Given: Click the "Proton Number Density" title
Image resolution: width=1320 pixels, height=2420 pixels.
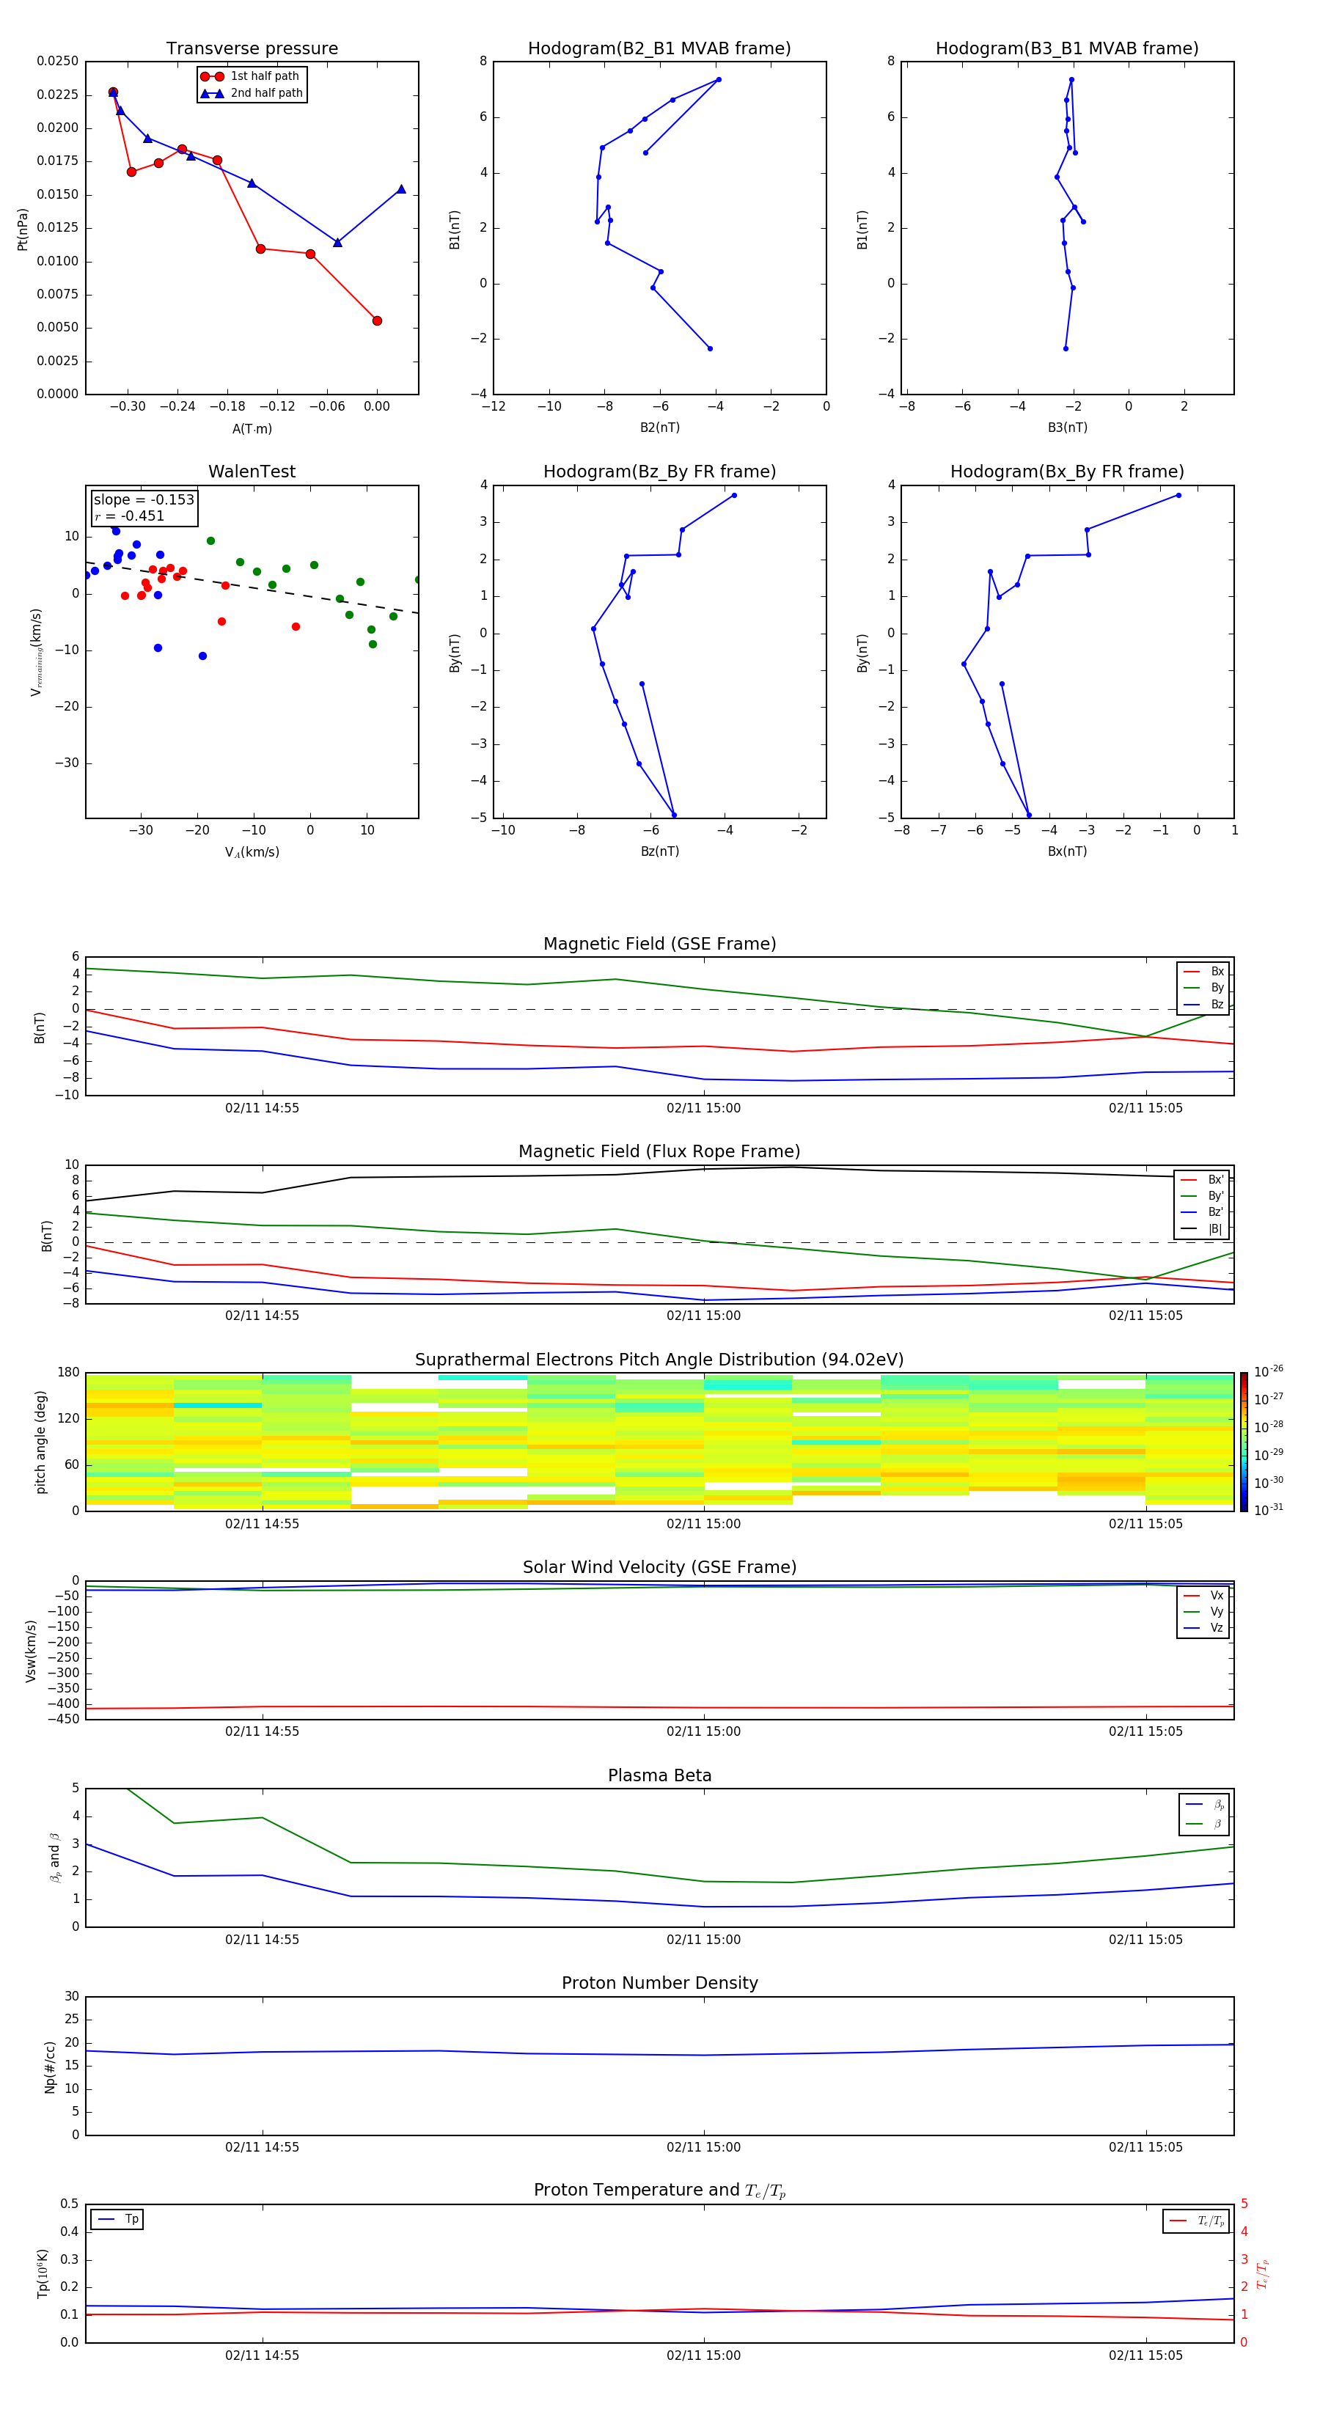Looking at the screenshot, I should [659, 1983].
